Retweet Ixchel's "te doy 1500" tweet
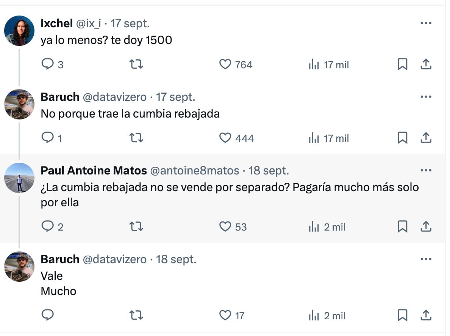Image resolution: width=450 pixels, height=336 pixels. coord(136,64)
